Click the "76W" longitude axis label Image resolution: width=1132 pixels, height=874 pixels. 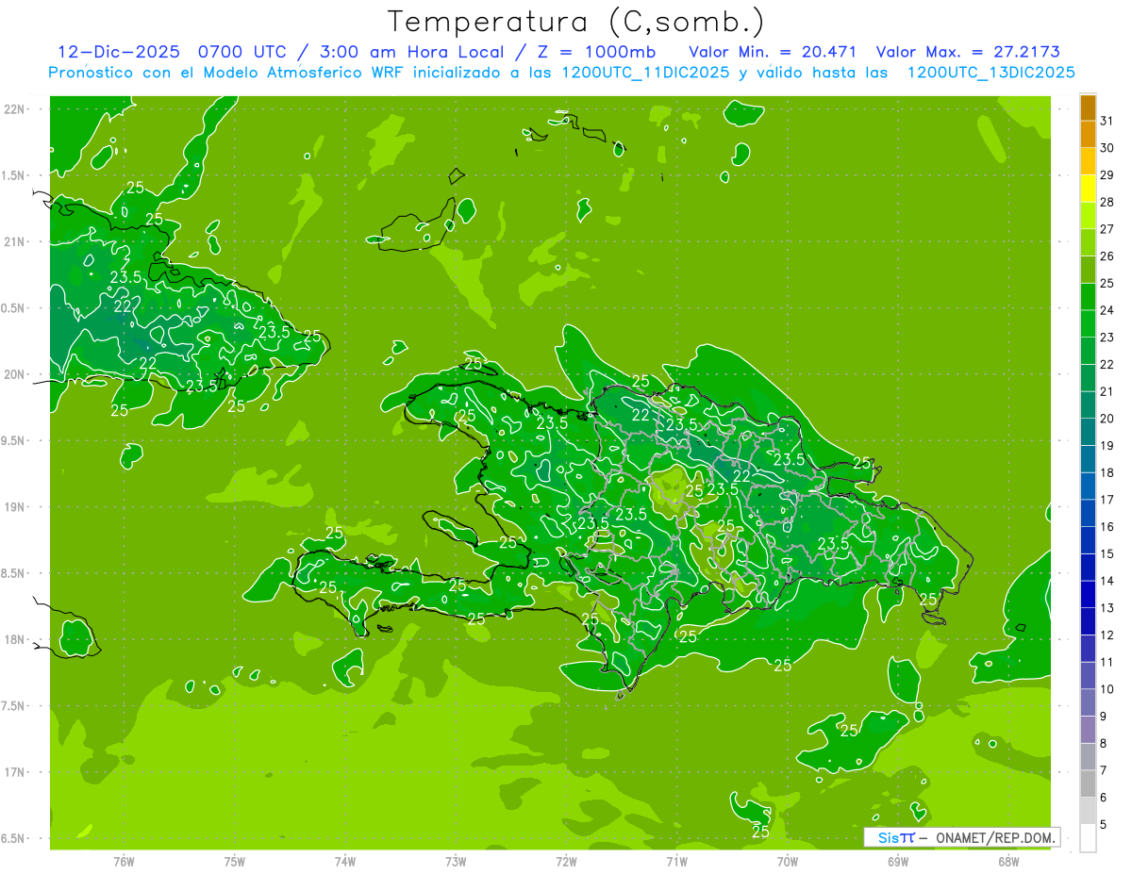click(124, 862)
